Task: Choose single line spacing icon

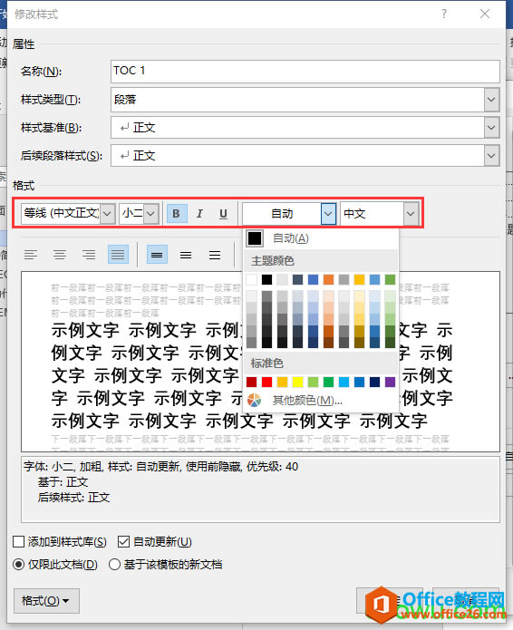Action: click(x=157, y=255)
